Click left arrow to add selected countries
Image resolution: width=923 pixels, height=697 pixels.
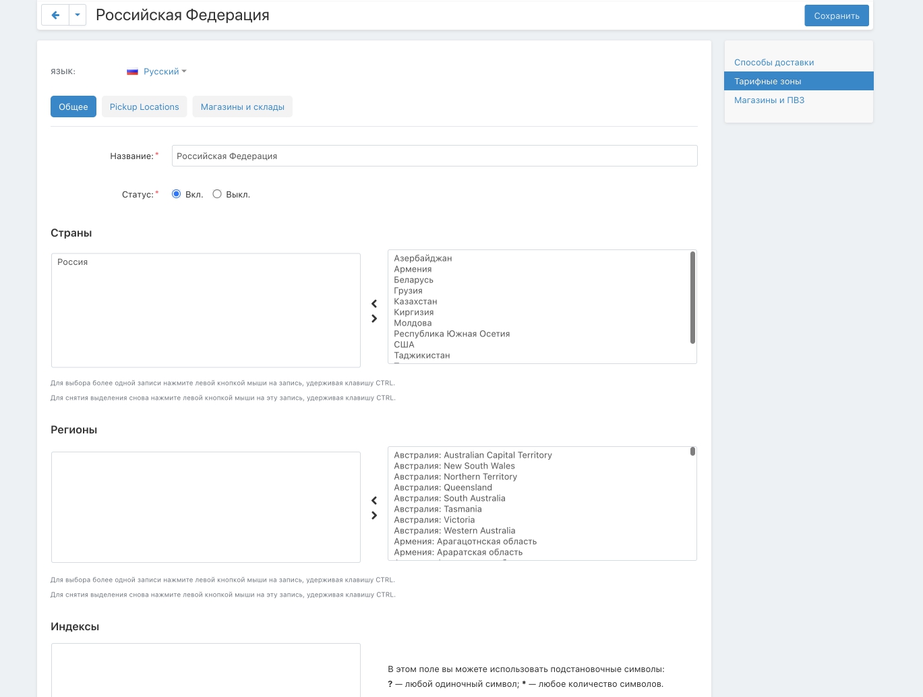pos(374,304)
